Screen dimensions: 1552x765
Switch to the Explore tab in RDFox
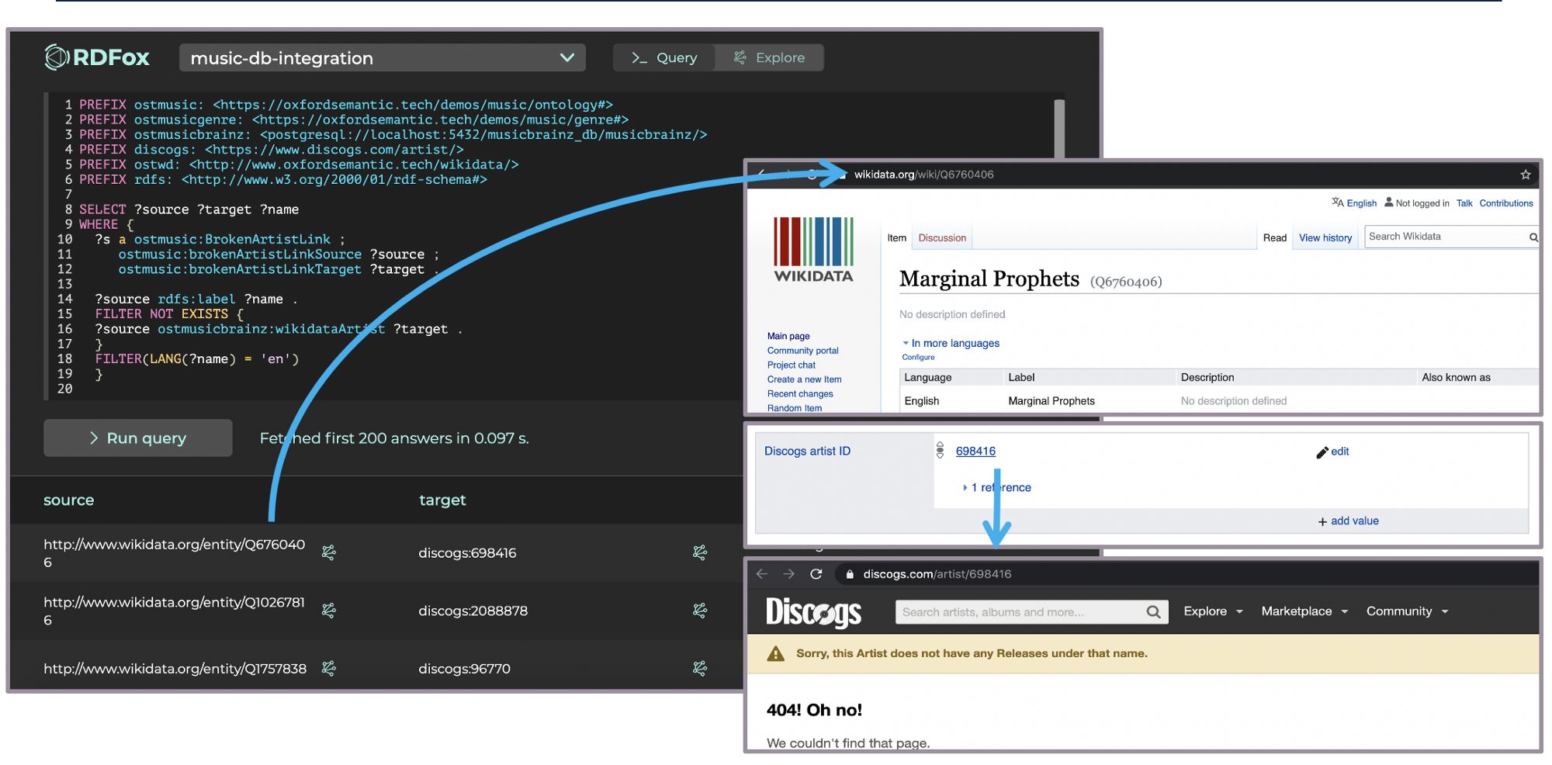[x=769, y=57]
